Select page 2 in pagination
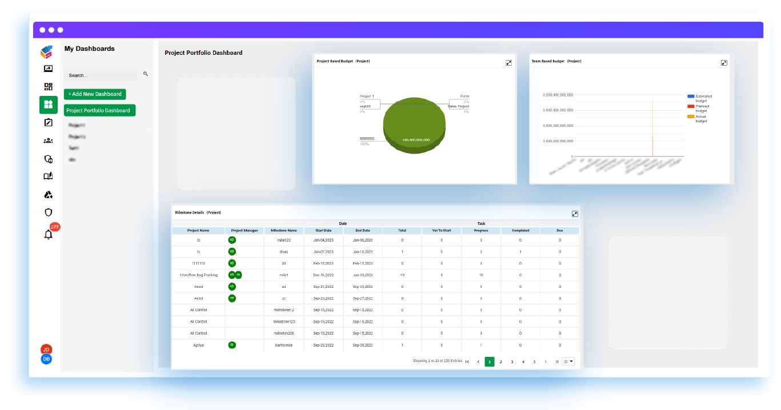 pos(501,361)
